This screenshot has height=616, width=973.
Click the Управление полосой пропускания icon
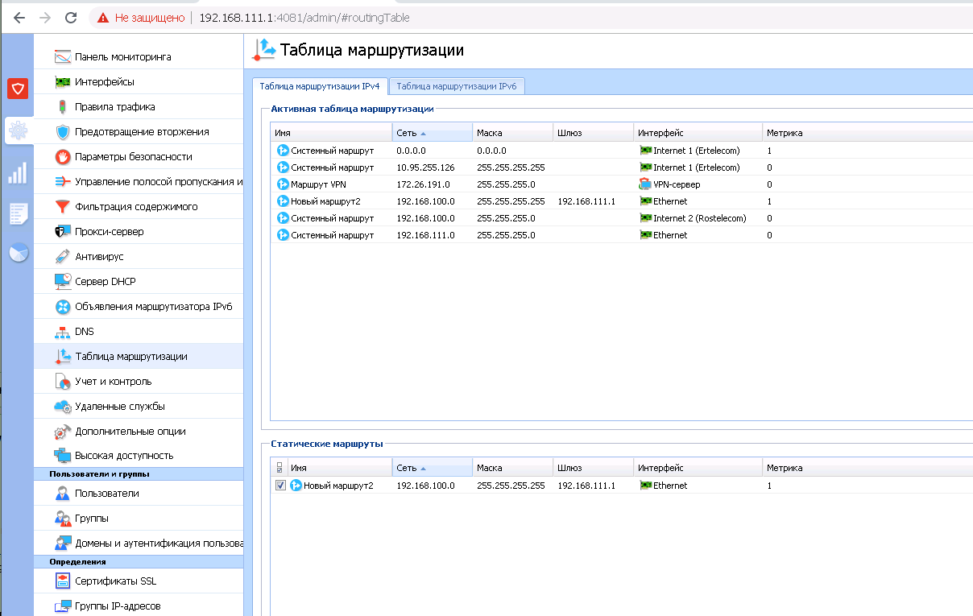63,182
